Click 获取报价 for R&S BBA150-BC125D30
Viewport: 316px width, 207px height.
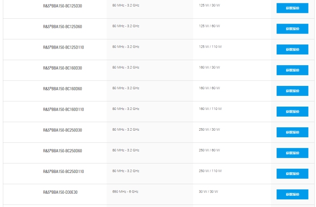[292, 8]
